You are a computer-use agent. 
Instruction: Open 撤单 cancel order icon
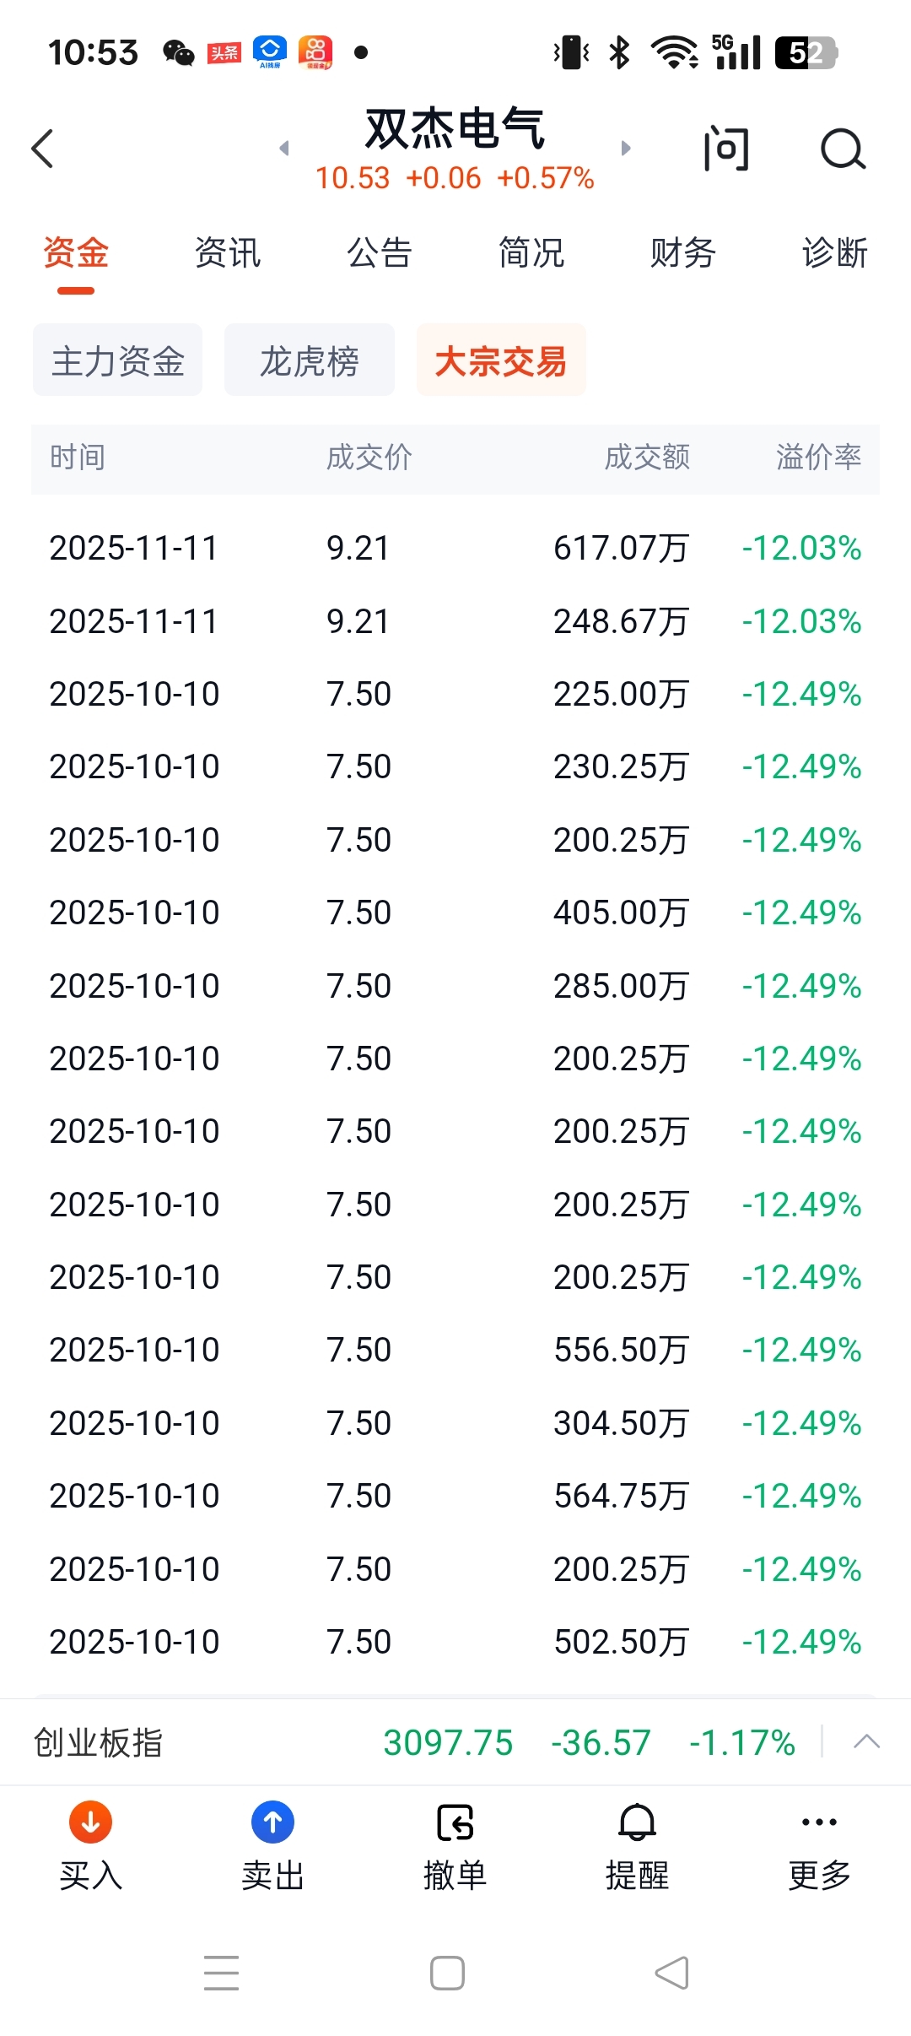pos(455,1823)
